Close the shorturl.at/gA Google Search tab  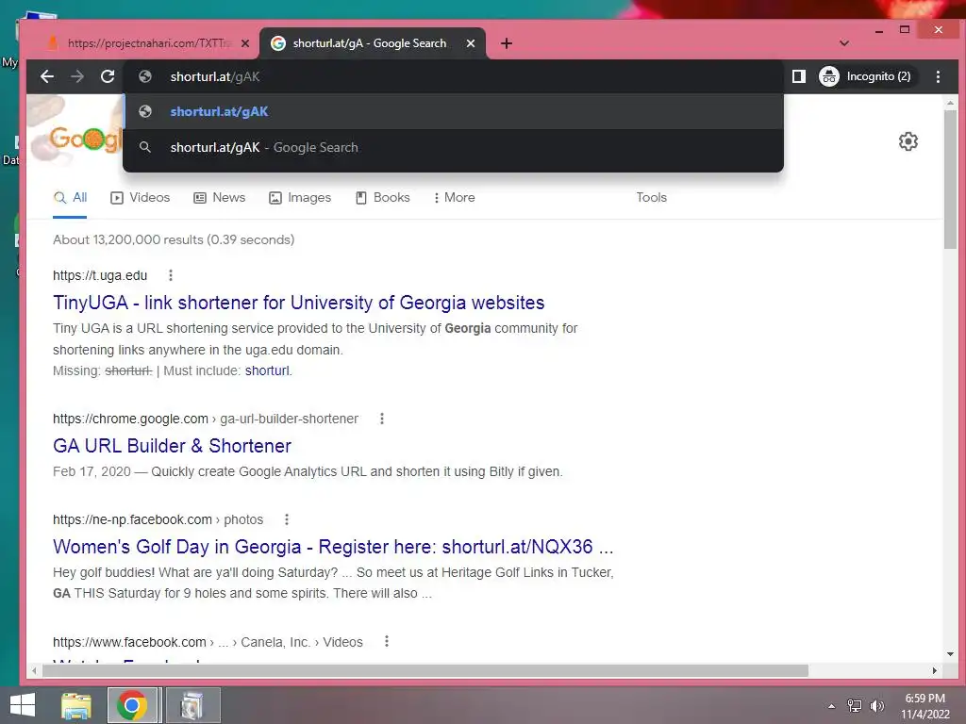point(471,43)
